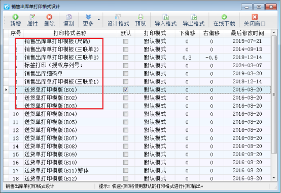281x193 pixels.
Task: Open 设计格式 design format tool
Action: (x=118, y=20)
